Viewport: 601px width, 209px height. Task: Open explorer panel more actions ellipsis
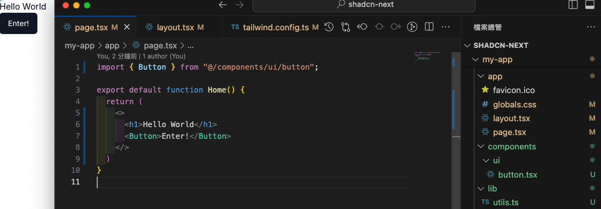[591, 27]
